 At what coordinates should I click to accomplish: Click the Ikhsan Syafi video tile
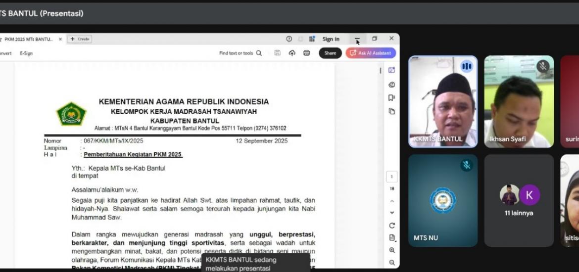tap(519, 101)
